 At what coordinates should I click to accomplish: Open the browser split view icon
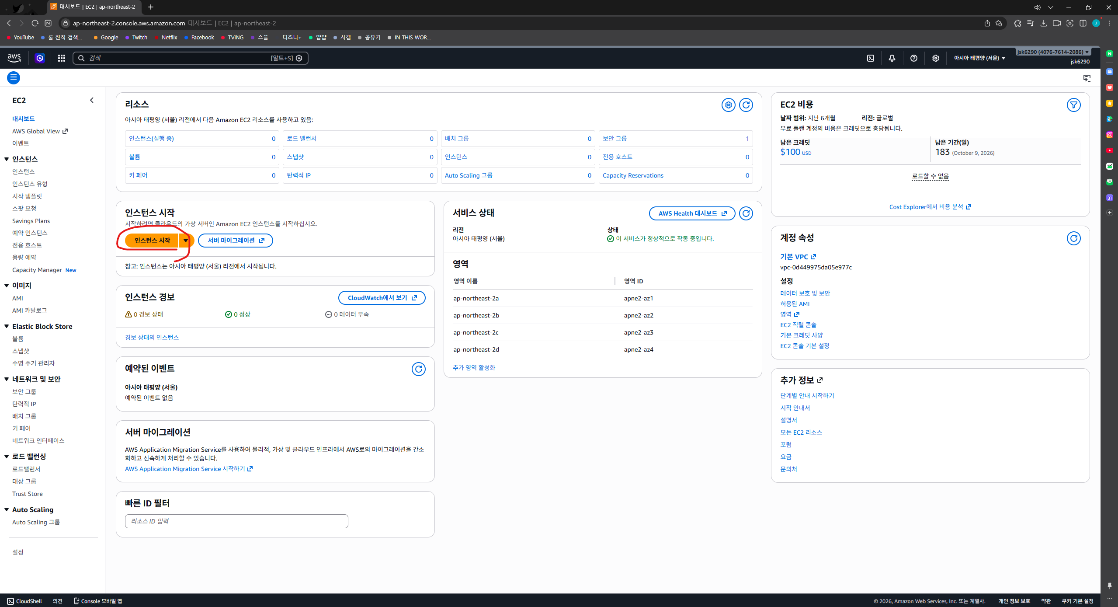point(1083,23)
